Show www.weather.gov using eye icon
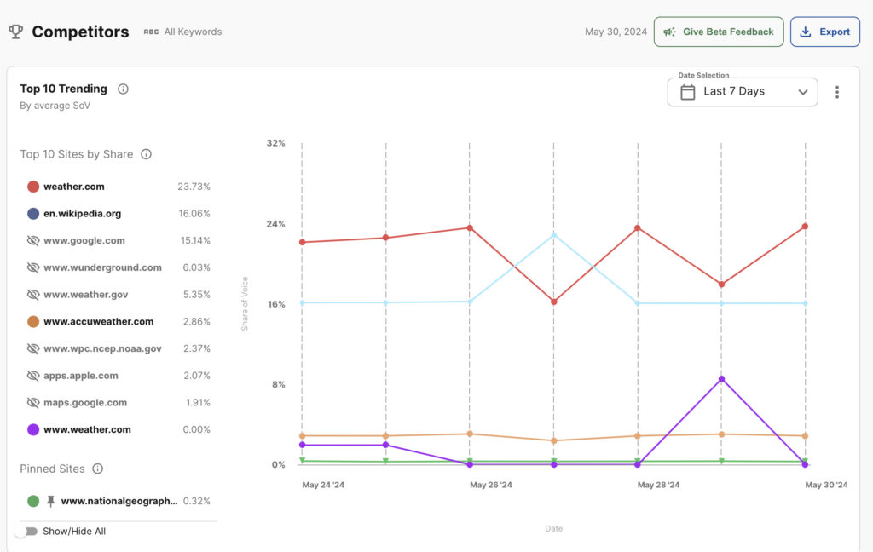 click(x=33, y=295)
